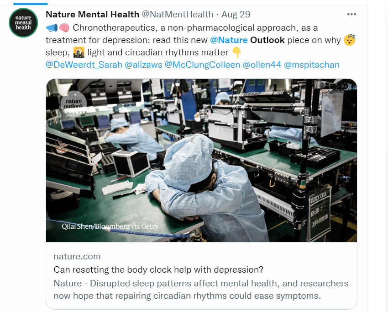Open the @alizaws profile mention

click(x=143, y=65)
